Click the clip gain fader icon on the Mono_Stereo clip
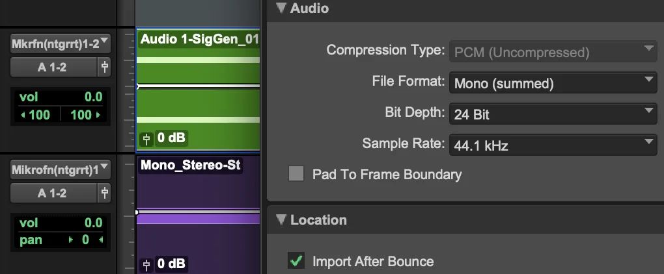Image resolution: width=664 pixels, height=274 pixels. 146,265
